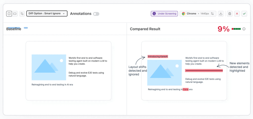The width and height of the screenshot is (253, 119).
Task: Click the highlighted Kane word in result
Action: (x=186, y=89)
